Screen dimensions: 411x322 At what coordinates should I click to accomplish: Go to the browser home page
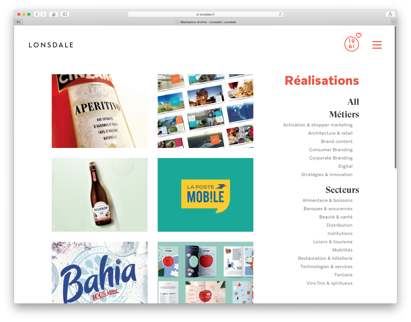point(54,14)
